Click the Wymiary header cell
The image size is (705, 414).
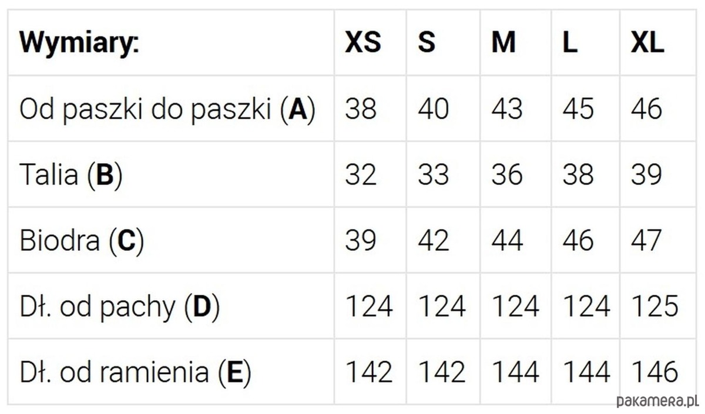tap(79, 43)
